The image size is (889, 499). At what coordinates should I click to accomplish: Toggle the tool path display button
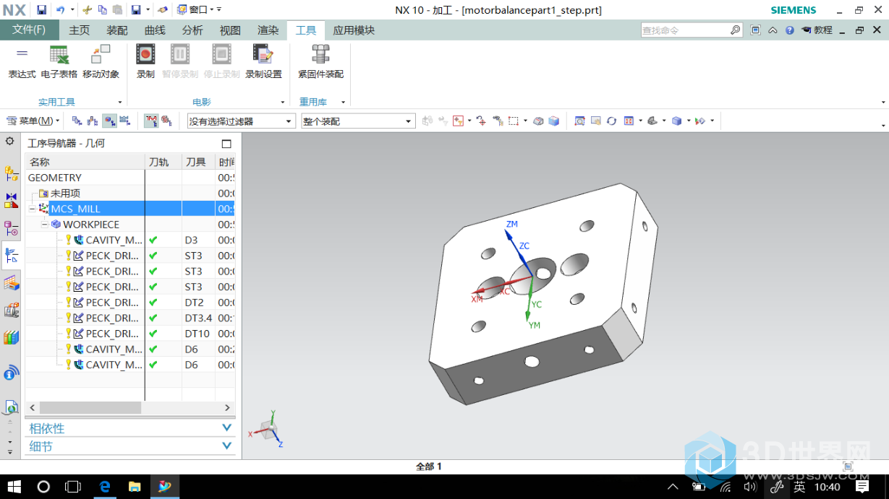click(150, 121)
